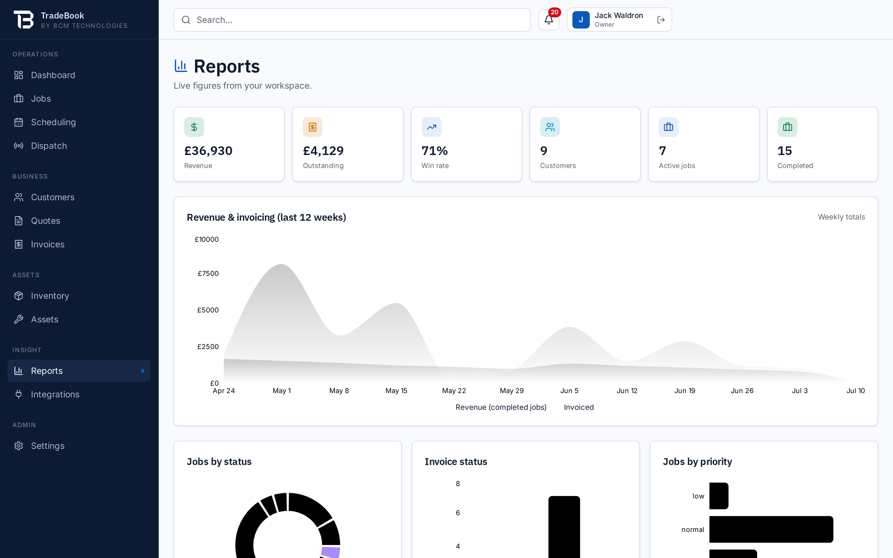Click the tall Invoice status bar
Viewport: 893px width, 558px height.
(564, 527)
